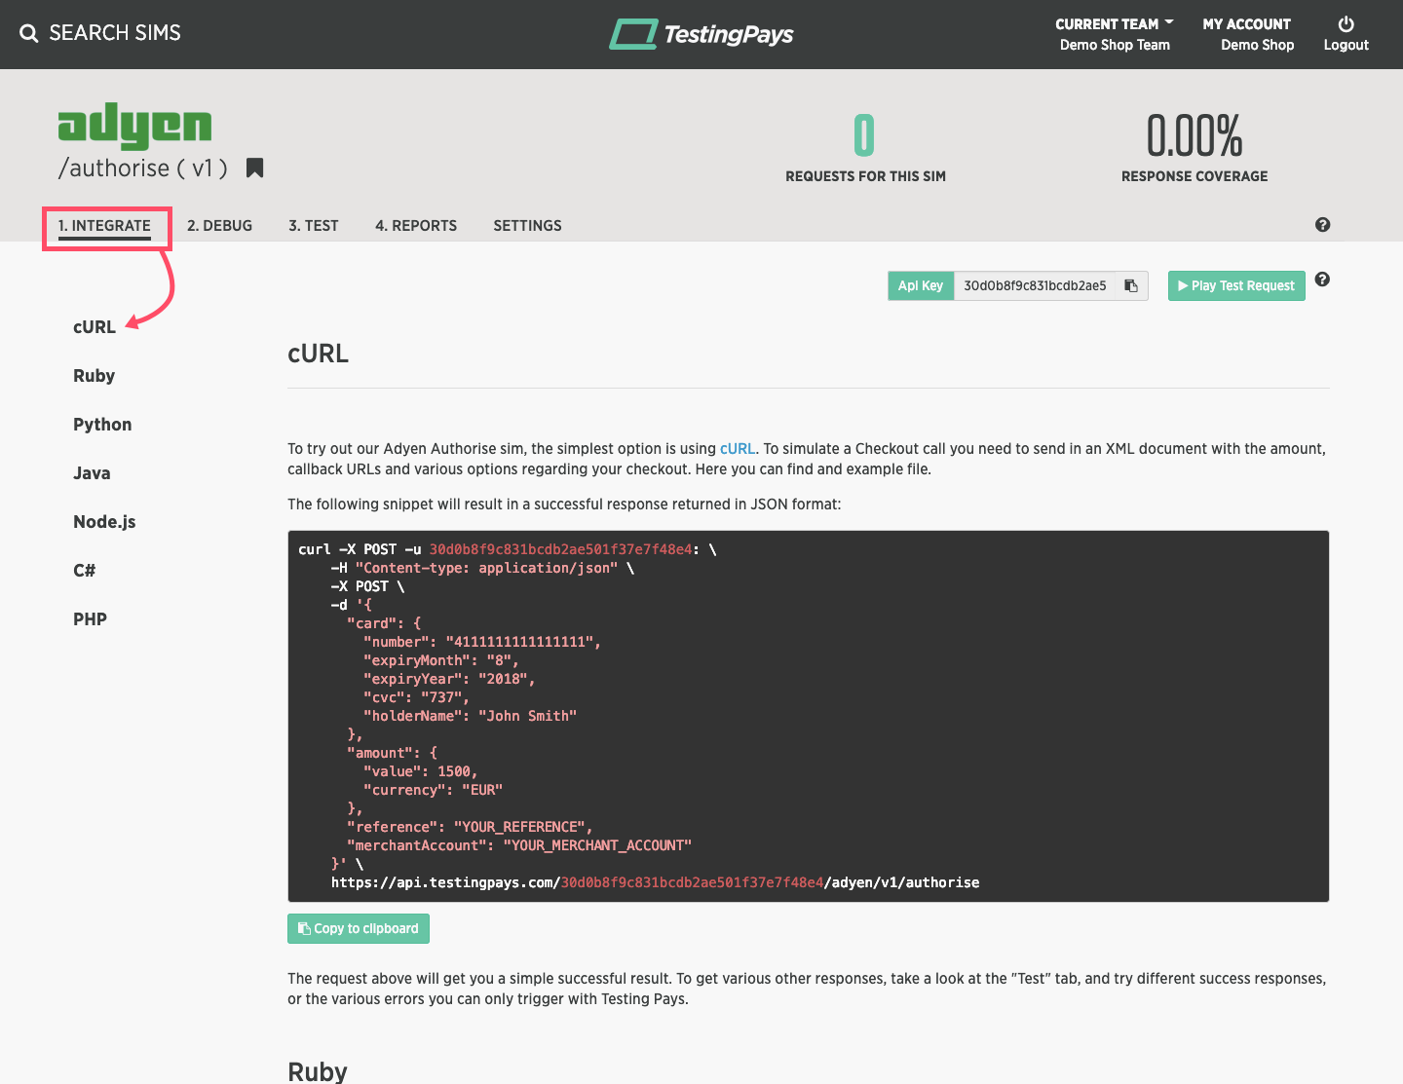Click the help icon beside Play Test Request

coord(1322,280)
